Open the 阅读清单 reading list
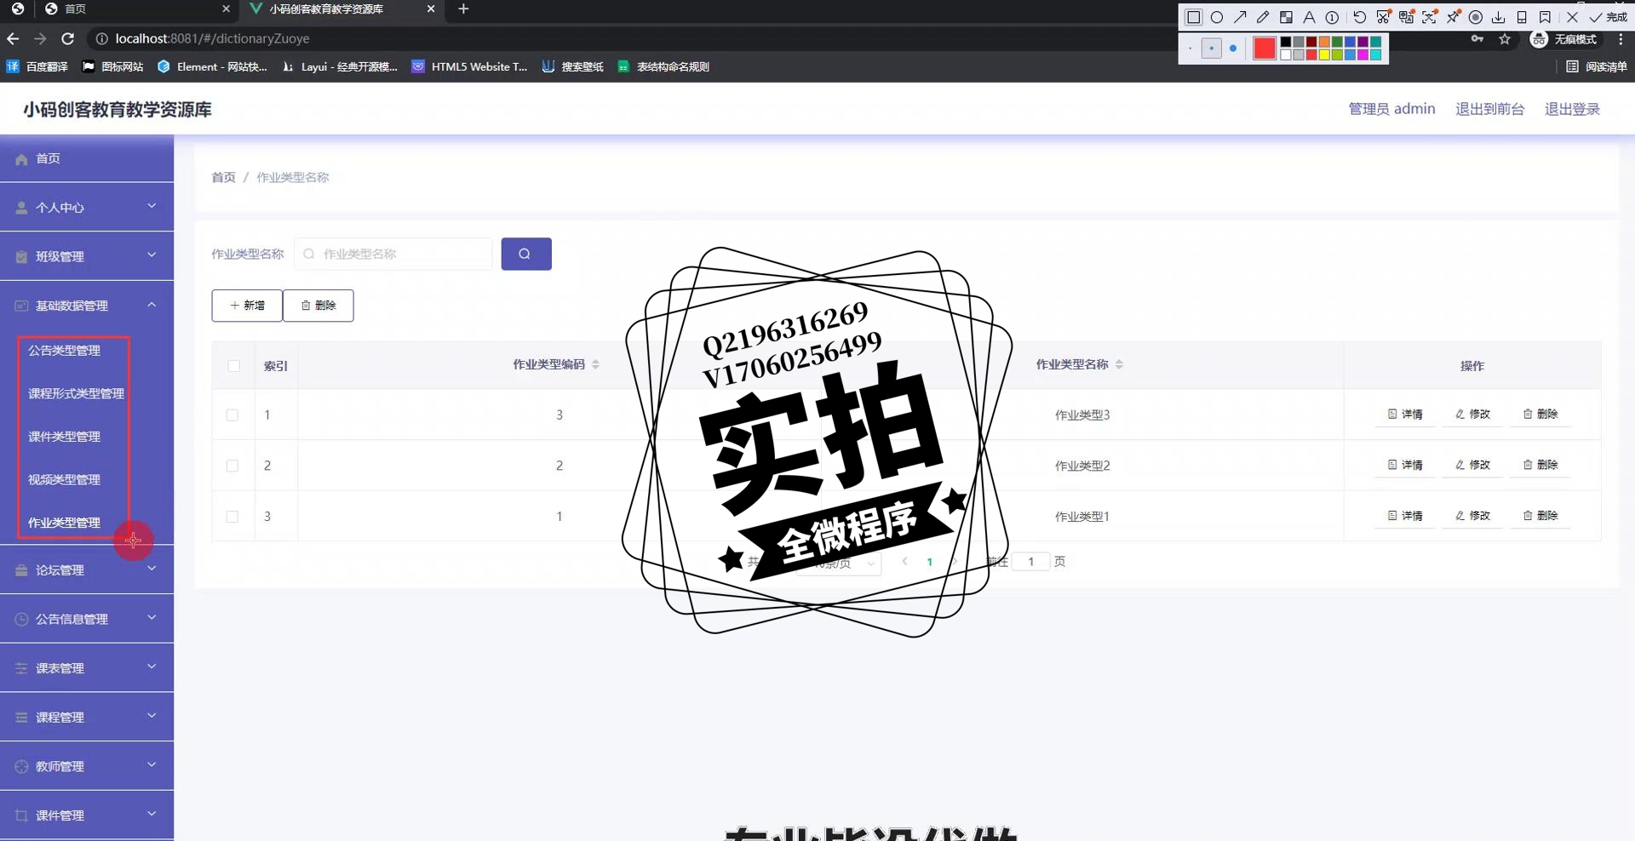The width and height of the screenshot is (1635, 841). [x=1597, y=66]
